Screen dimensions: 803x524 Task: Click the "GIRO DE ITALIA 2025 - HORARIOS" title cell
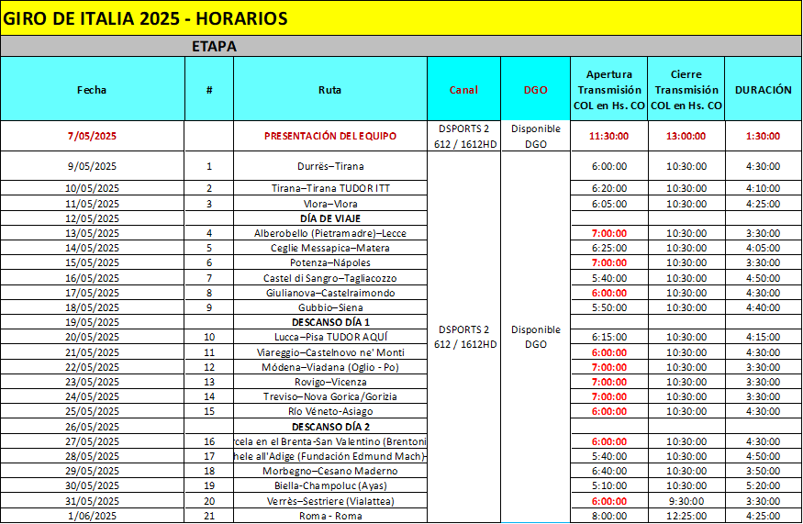pyautogui.click(x=147, y=18)
